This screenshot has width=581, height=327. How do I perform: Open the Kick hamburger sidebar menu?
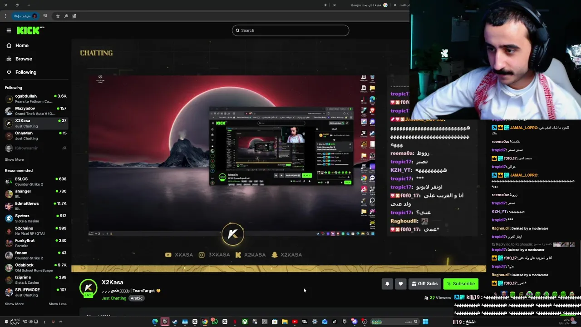9,30
